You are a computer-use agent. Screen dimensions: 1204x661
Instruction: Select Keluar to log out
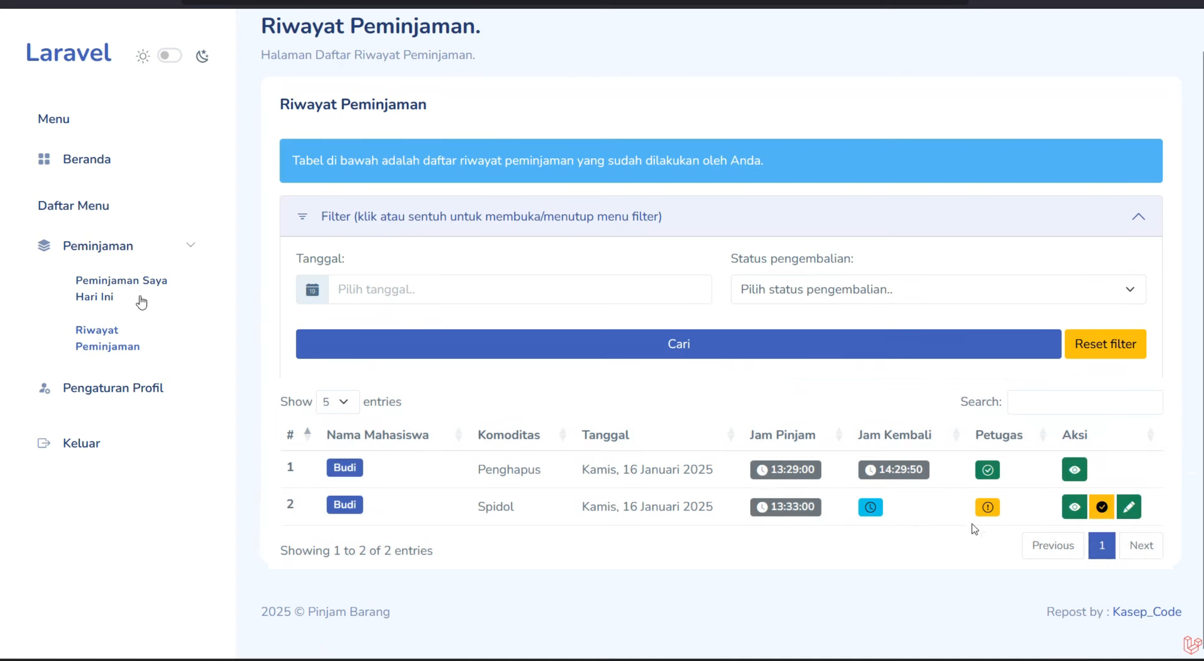tap(81, 443)
